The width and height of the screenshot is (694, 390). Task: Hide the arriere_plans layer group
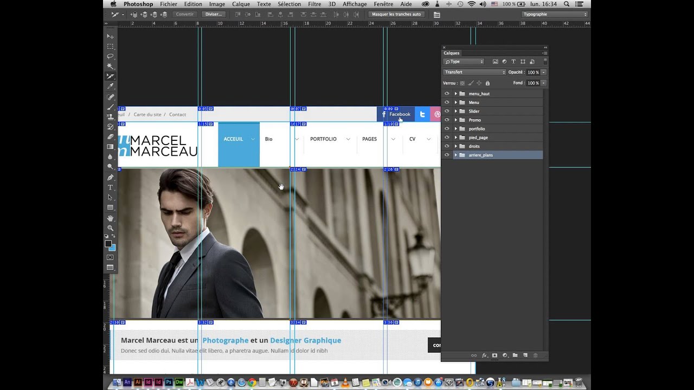pyautogui.click(x=447, y=155)
